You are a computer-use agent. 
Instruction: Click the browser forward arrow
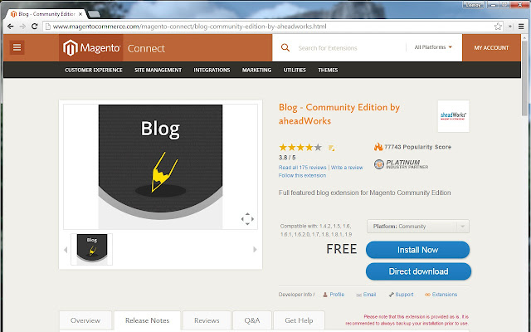tap(22, 27)
